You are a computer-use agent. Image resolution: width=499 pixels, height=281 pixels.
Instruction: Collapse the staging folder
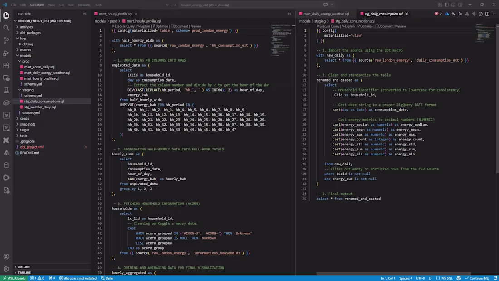pos(28,90)
